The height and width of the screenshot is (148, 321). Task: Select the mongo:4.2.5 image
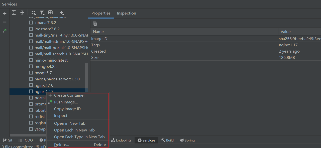[46, 66]
